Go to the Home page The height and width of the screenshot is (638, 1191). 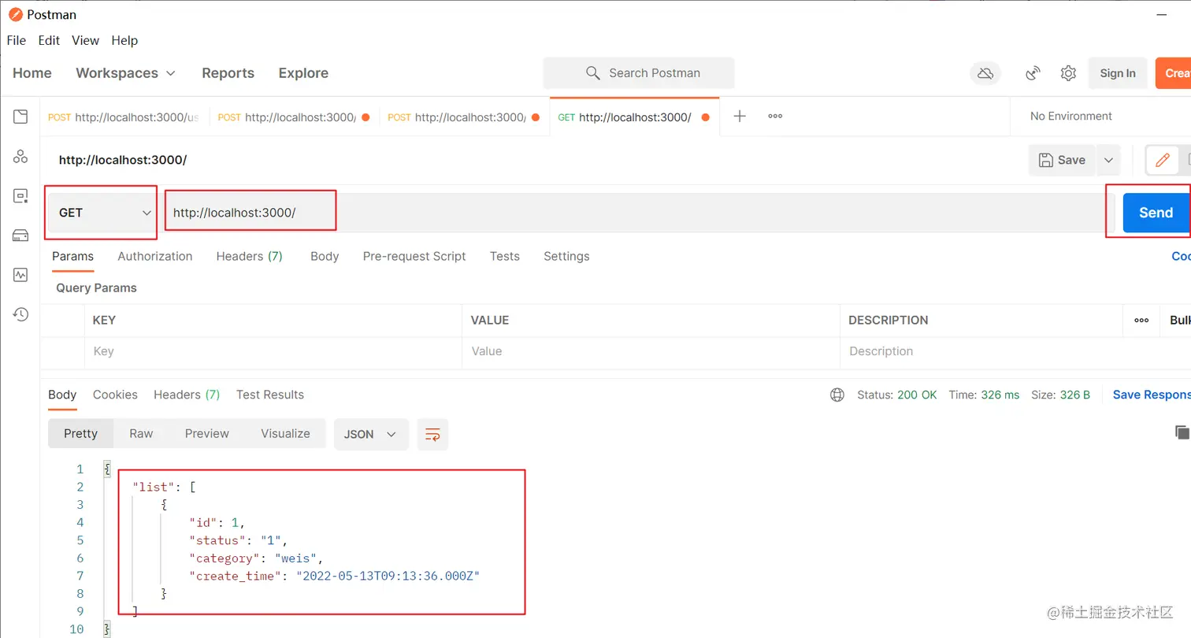coord(32,73)
